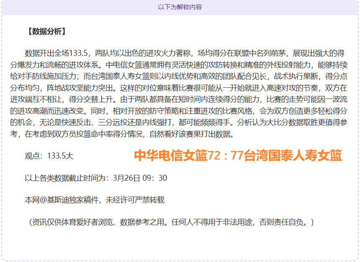Image resolution: width=360 pixels, height=262 pixels.
Task: Click the purple header banner 以下为解锁内容
Action: pyautogui.click(x=180, y=7)
